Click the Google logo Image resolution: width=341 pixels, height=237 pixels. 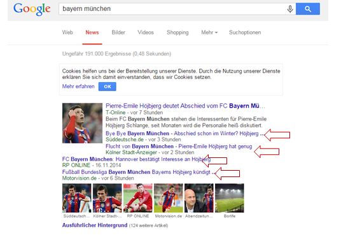point(32,10)
